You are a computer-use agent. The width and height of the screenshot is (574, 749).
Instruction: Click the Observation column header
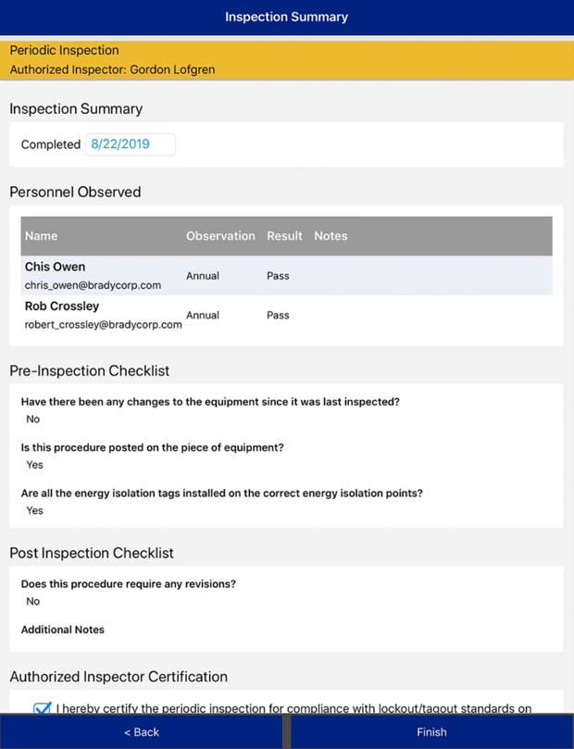pyautogui.click(x=220, y=236)
